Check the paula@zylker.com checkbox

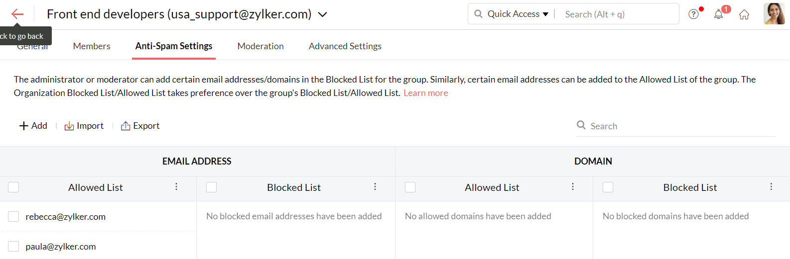click(x=13, y=247)
